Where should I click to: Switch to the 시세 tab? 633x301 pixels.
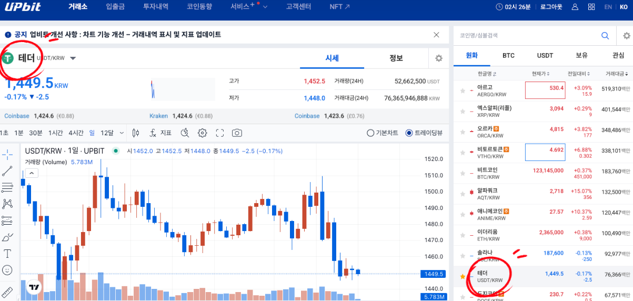(332, 58)
